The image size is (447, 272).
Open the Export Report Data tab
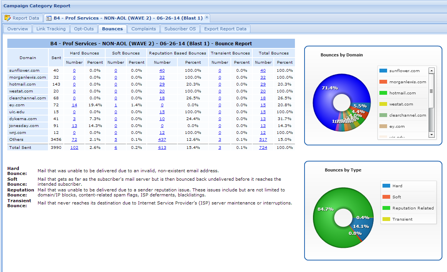225,29
